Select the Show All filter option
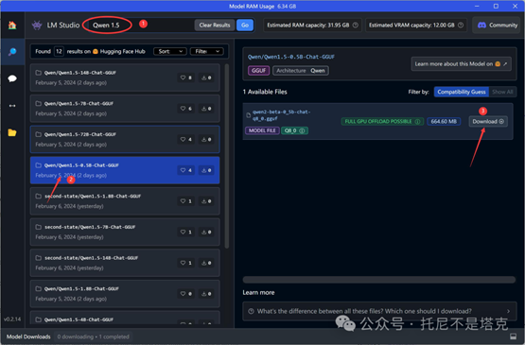 [x=502, y=92]
